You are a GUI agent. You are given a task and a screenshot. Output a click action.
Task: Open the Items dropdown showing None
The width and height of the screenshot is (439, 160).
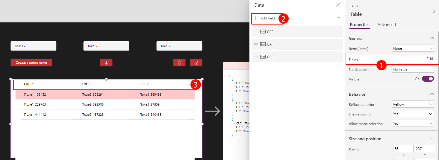tap(413, 48)
